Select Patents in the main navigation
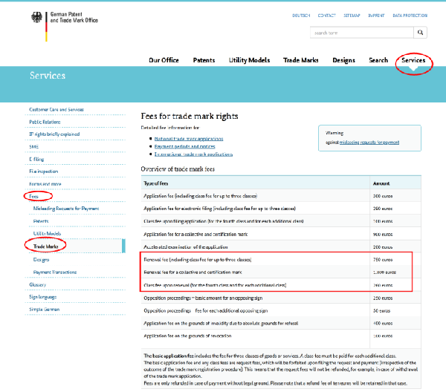The height and width of the screenshot is (392, 446). point(204,59)
